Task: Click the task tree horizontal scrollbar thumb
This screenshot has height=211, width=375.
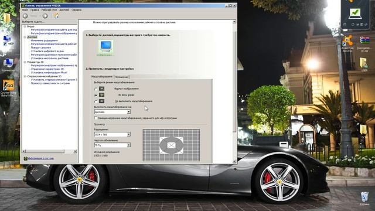Action: click(x=45, y=151)
